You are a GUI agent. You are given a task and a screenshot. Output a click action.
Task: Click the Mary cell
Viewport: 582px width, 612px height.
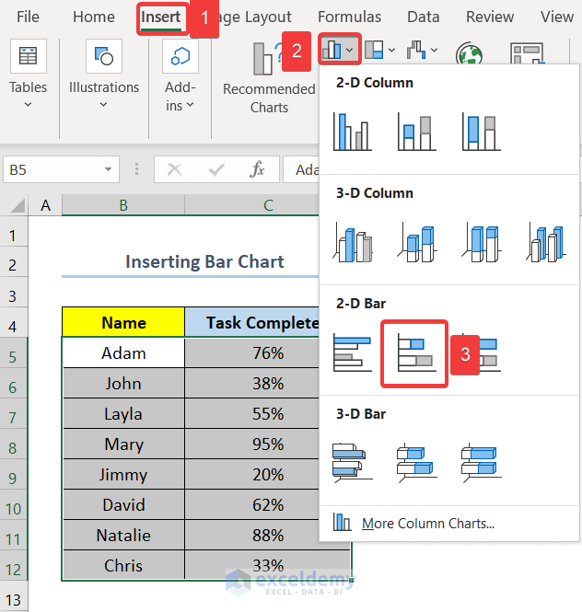[123, 445]
